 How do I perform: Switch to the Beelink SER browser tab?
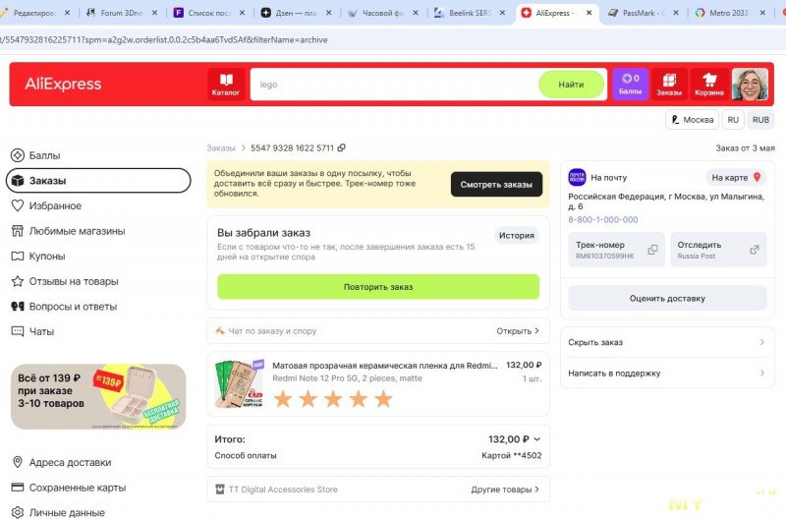click(470, 13)
